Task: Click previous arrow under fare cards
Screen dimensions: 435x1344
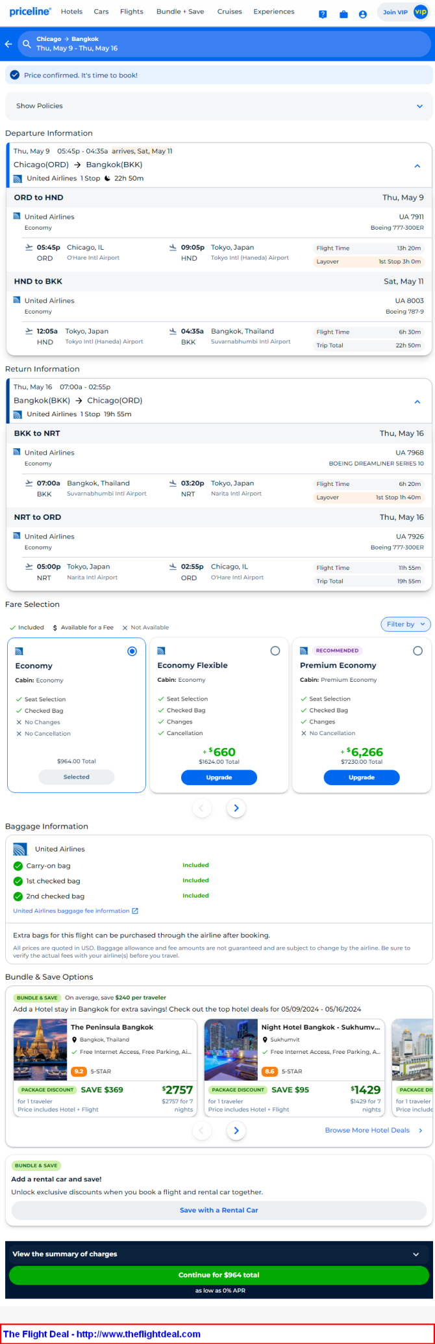Action: pos(201,808)
